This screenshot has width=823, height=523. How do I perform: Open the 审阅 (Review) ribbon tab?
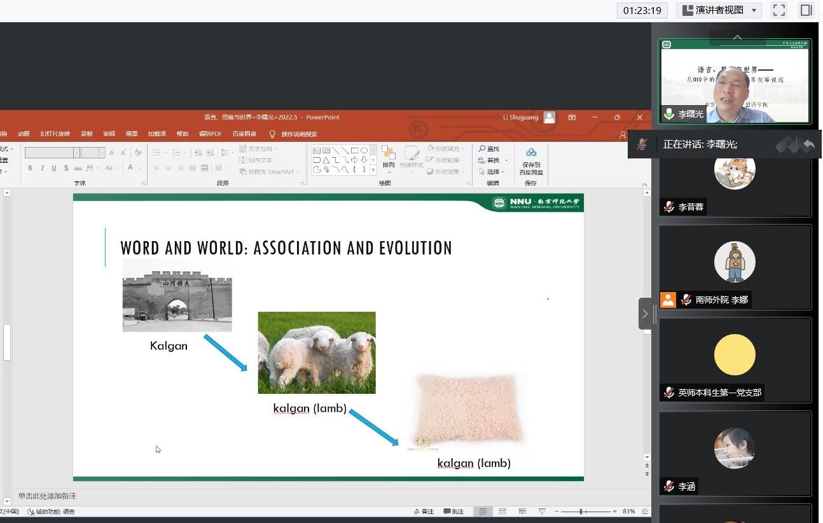[x=109, y=134]
